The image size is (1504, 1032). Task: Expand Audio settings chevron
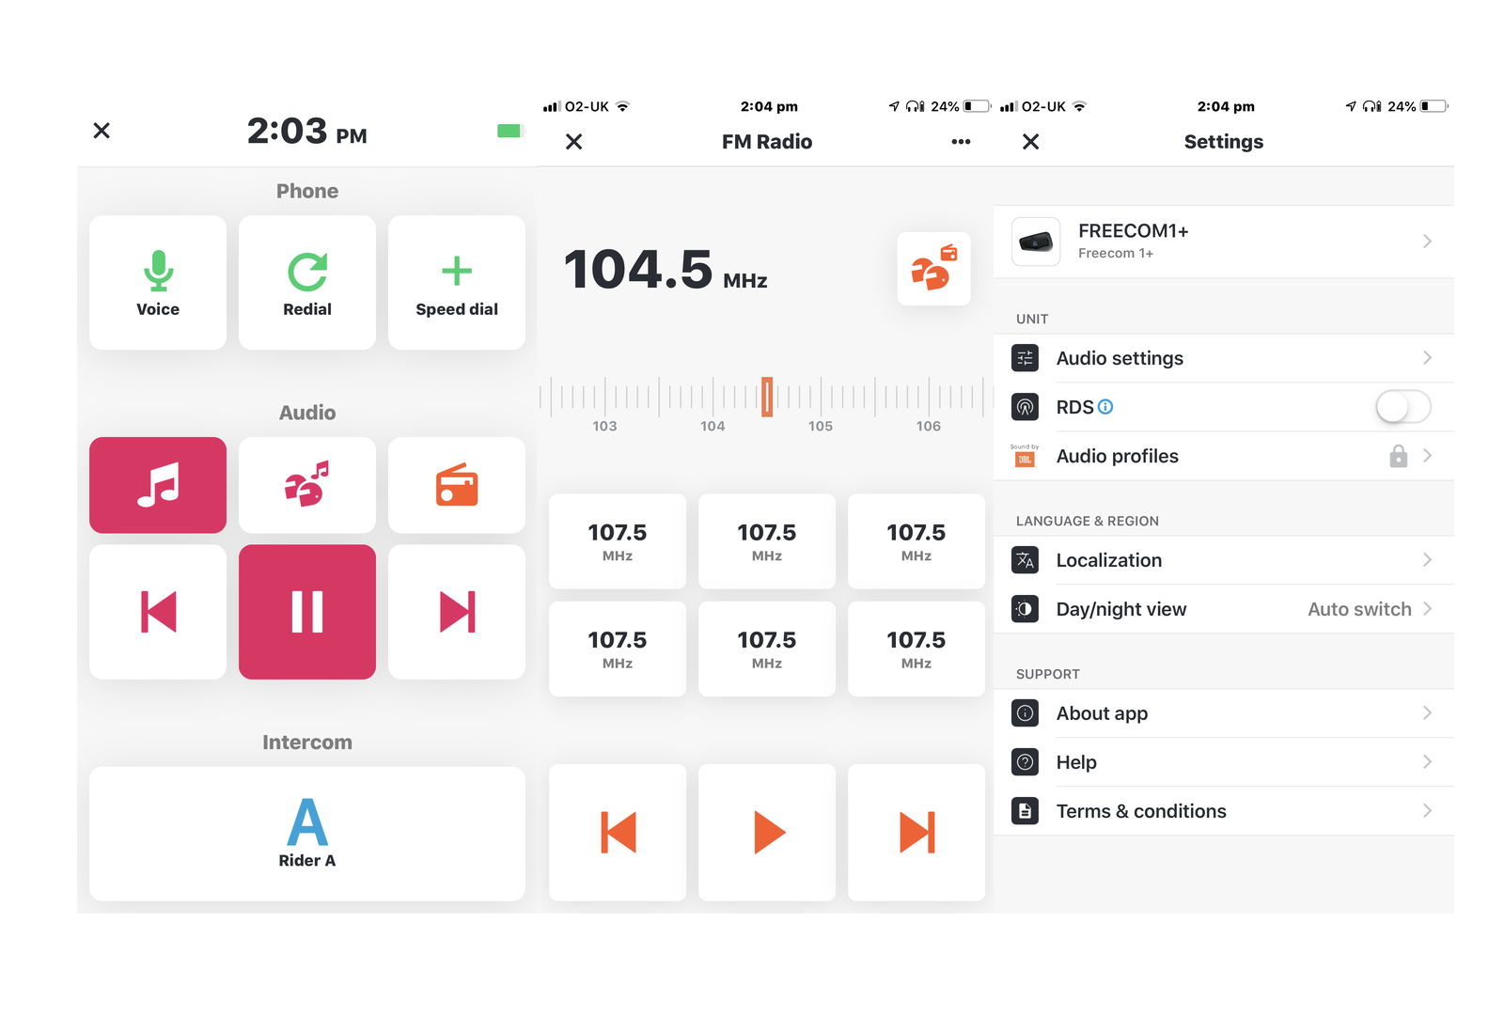[1426, 358]
